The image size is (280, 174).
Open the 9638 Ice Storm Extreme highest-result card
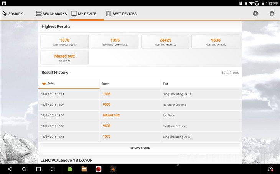click(216, 42)
